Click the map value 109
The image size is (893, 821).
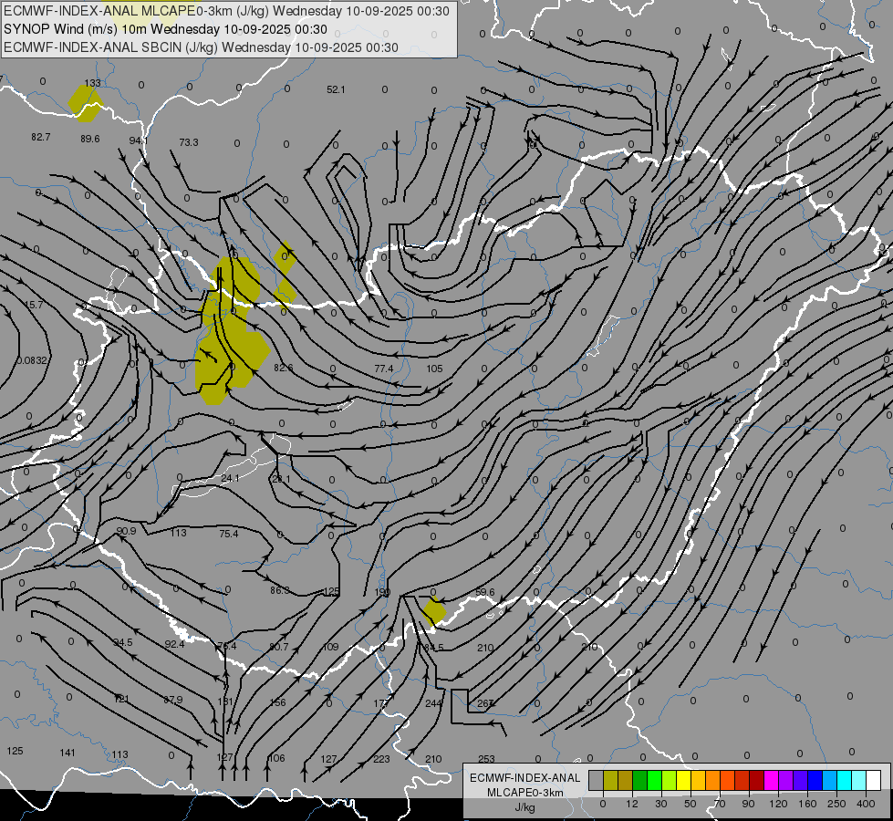pos(331,647)
